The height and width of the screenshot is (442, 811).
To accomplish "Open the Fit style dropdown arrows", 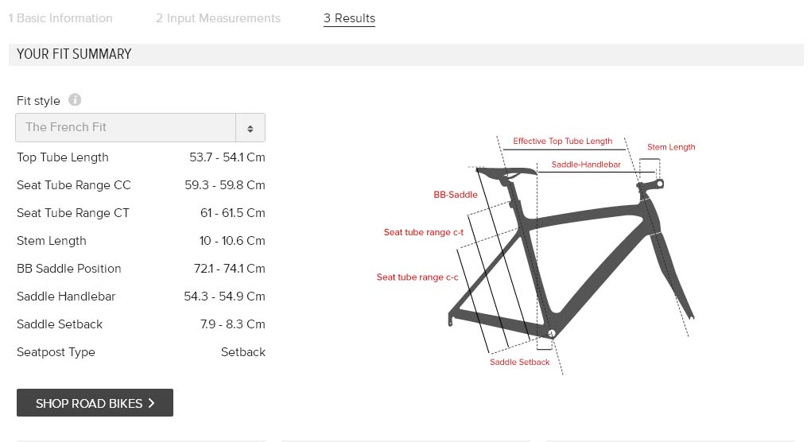I will pyautogui.click(x=250, y=128).
